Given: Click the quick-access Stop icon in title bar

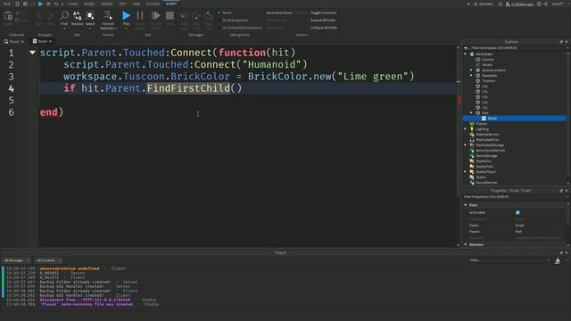Looking at the screenshot, I should click(x=48, y=4).
